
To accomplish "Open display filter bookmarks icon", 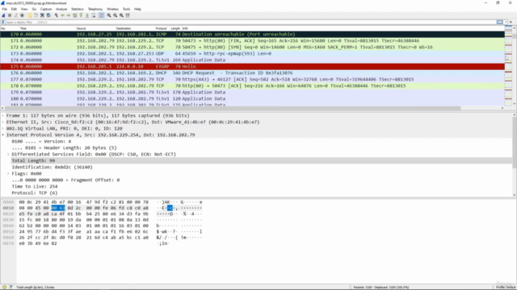I will (3, 22).
